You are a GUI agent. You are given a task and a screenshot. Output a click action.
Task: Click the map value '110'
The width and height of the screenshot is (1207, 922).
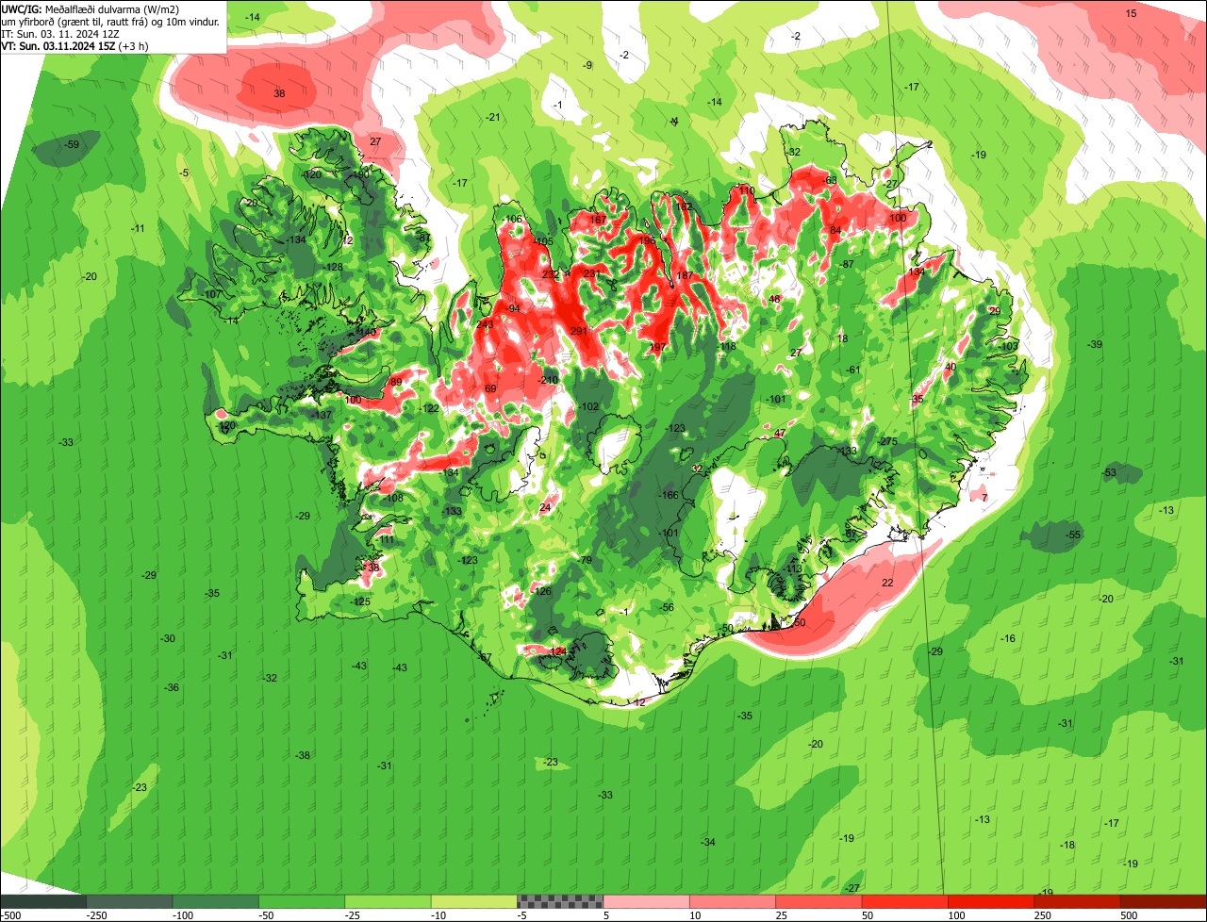pos(747,190)
